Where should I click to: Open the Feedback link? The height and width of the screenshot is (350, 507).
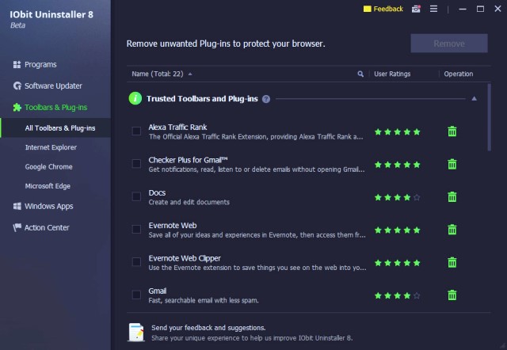pyautogui.click(x=388, y=9)
